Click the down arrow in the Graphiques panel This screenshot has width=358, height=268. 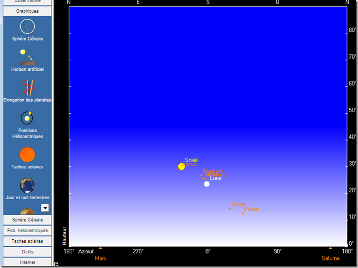tap(45, 208)
